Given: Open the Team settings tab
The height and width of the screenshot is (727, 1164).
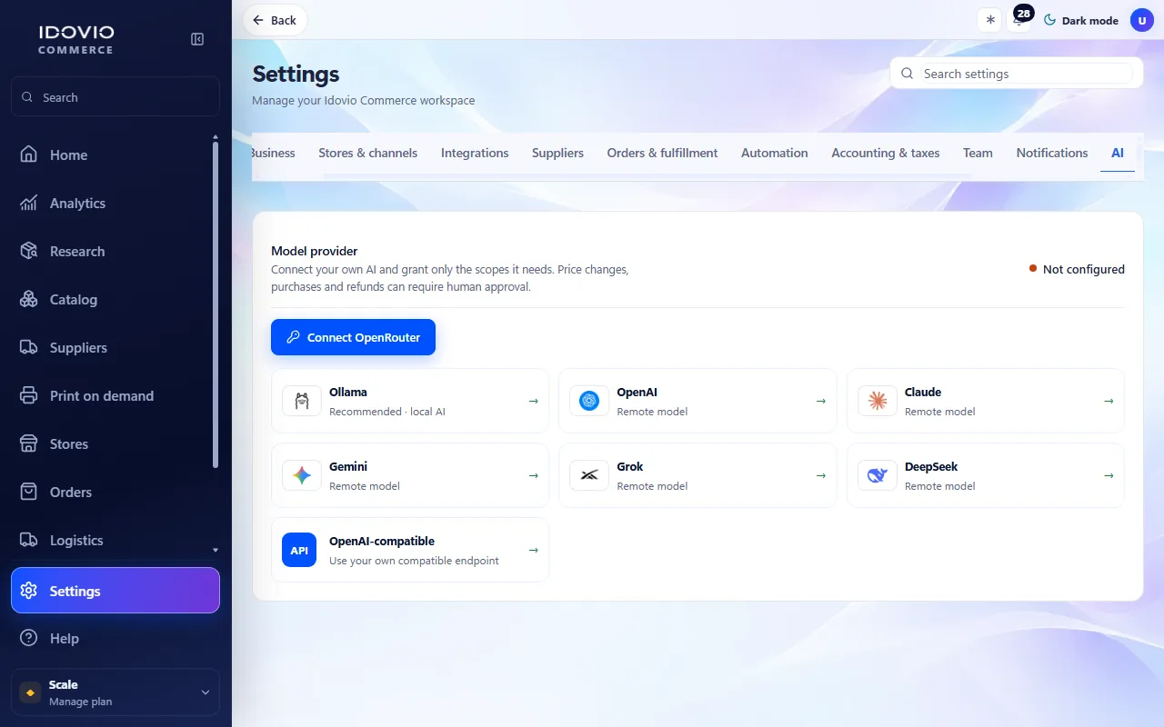Looking at the screenshot, I should coord(978,153).
